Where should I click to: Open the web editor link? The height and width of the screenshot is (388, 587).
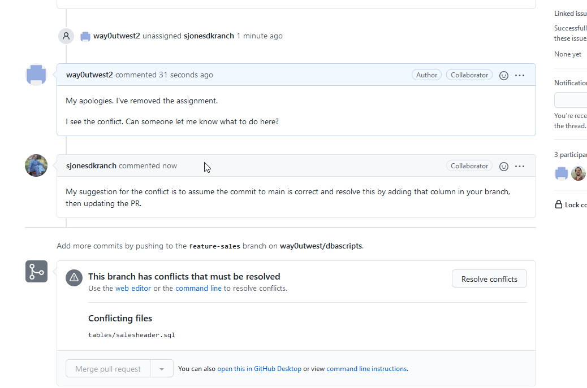[133, 288]
